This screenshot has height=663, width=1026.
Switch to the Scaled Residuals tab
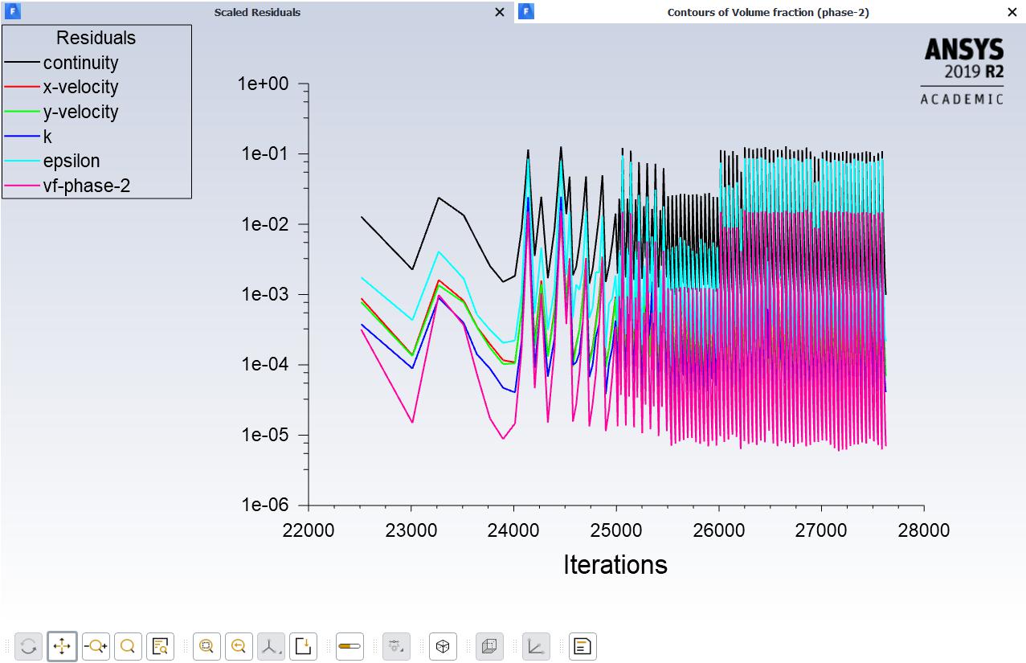pos(256,12)
